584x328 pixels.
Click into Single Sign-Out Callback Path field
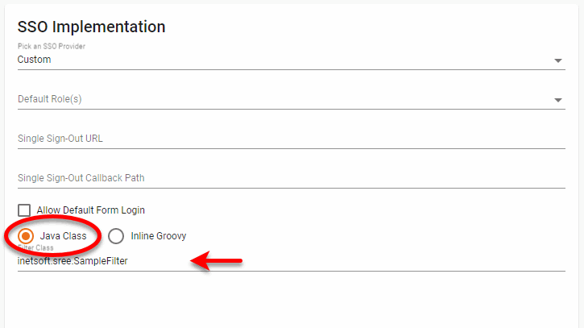[290, 178]
